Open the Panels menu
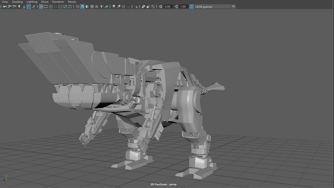The image size is (334, 188). coord(72,2)
